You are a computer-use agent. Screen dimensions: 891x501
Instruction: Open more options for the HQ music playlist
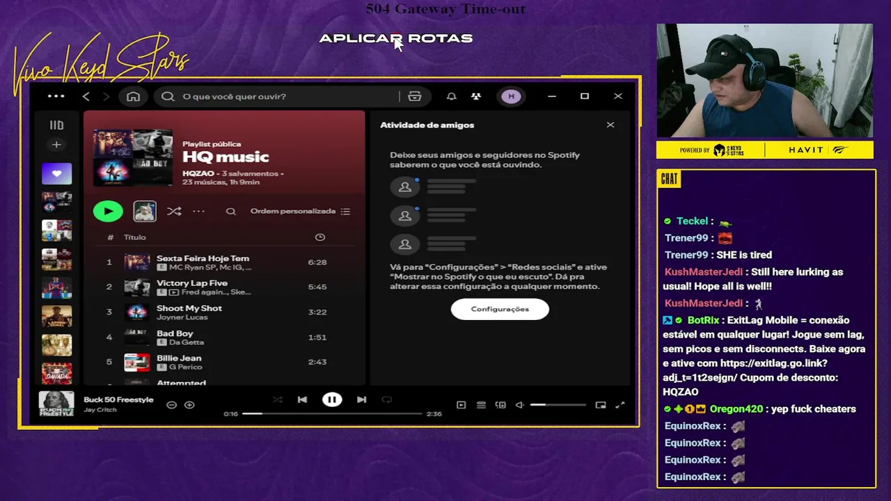click(x=199, y=211)
